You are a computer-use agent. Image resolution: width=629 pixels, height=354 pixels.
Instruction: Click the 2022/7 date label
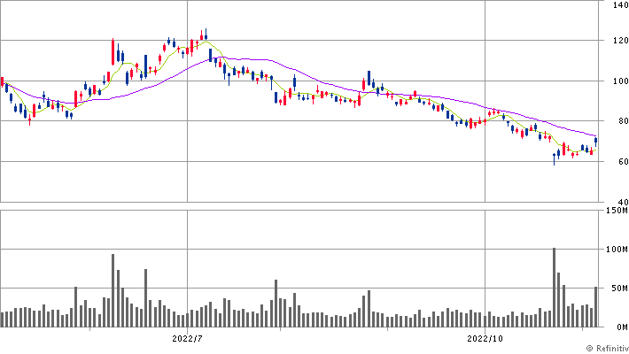click(187, 338)
